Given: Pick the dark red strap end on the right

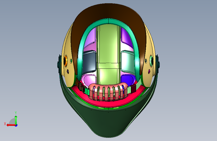Looking at the screenshot, I should point(134,89).
